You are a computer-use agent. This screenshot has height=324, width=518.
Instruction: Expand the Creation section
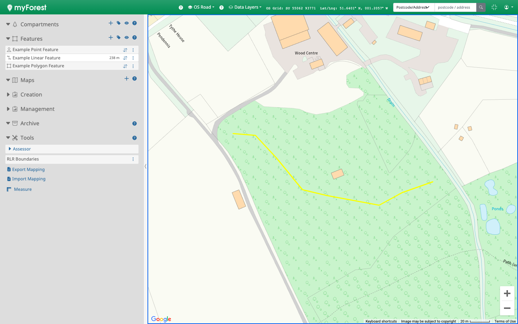click(31, 95)
